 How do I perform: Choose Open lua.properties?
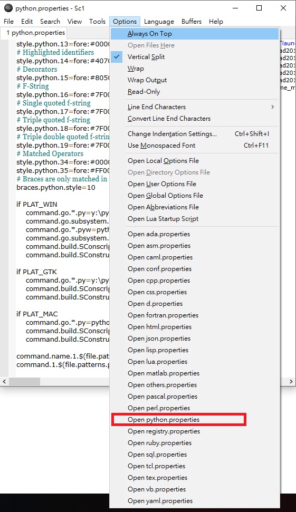coord(195,362)
